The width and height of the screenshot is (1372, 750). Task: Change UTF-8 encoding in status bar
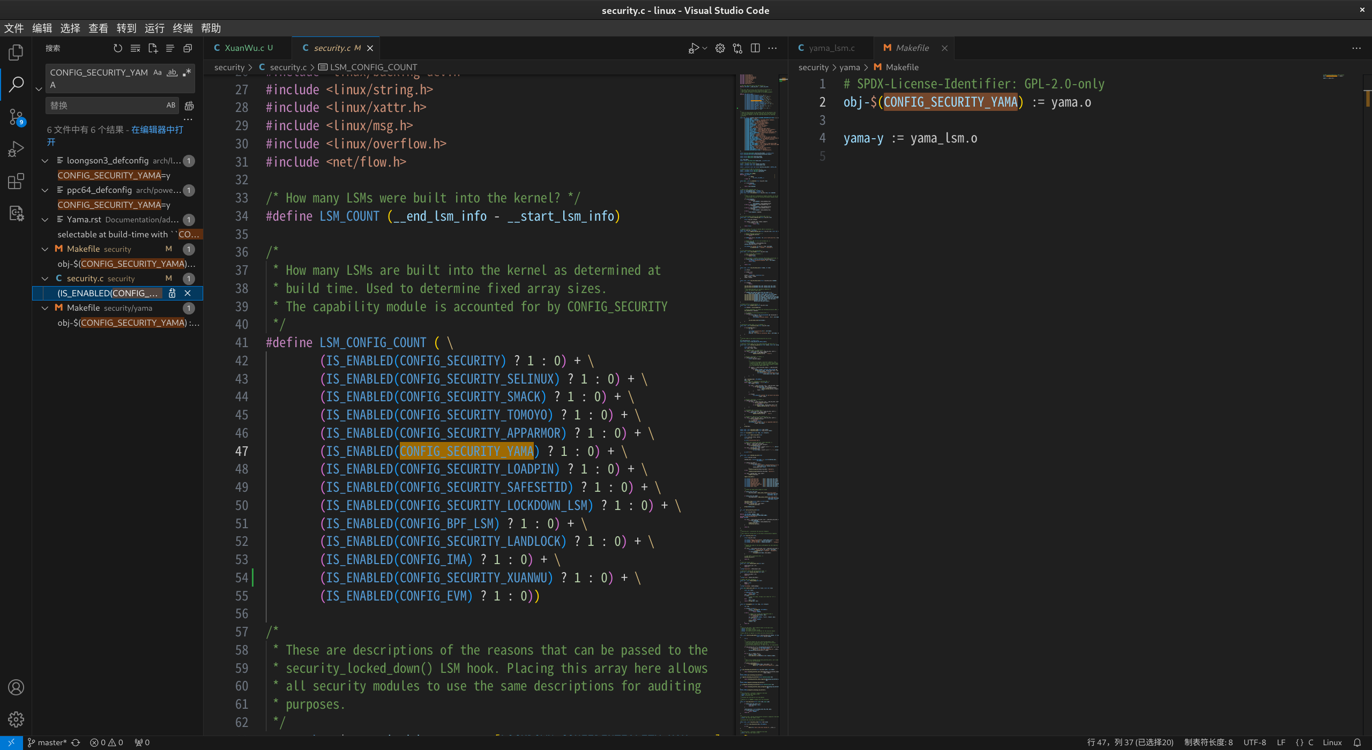(x=1255, y=742)
